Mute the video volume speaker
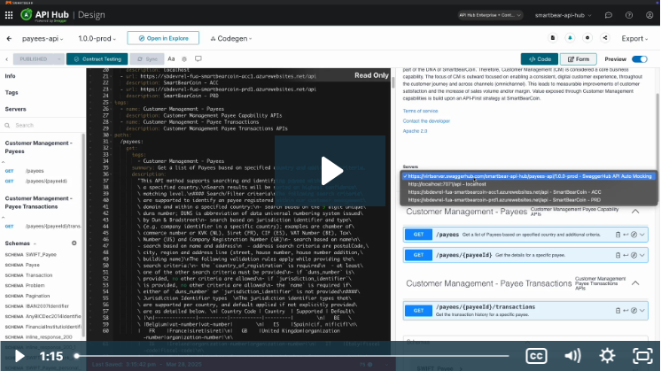 tap(572, 356)
